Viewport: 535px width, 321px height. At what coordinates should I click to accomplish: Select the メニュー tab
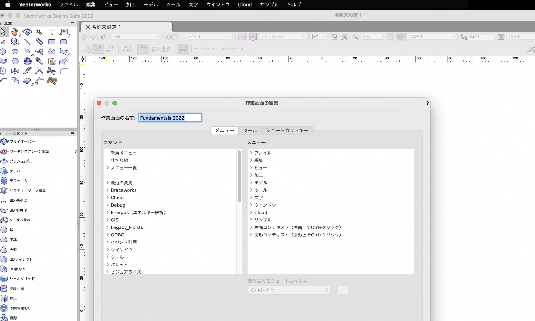224,131
